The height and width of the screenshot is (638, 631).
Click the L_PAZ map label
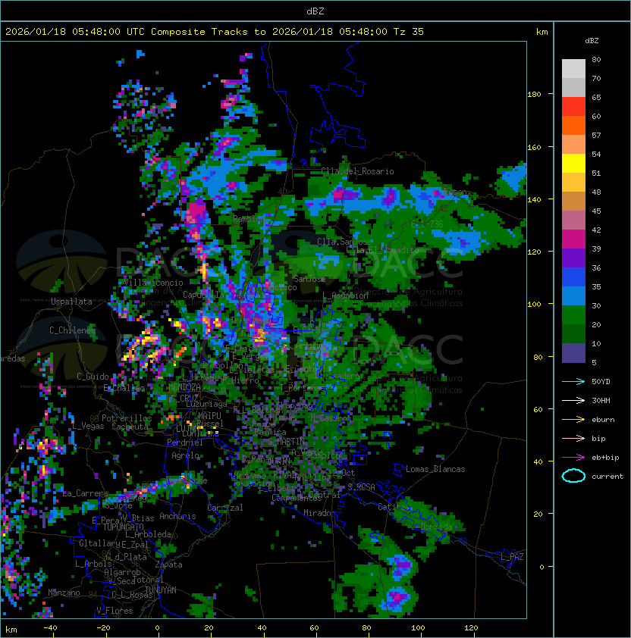pos(512,557)
